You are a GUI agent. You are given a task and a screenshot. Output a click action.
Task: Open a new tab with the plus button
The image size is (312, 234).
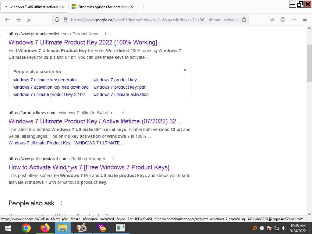[143, 7]
